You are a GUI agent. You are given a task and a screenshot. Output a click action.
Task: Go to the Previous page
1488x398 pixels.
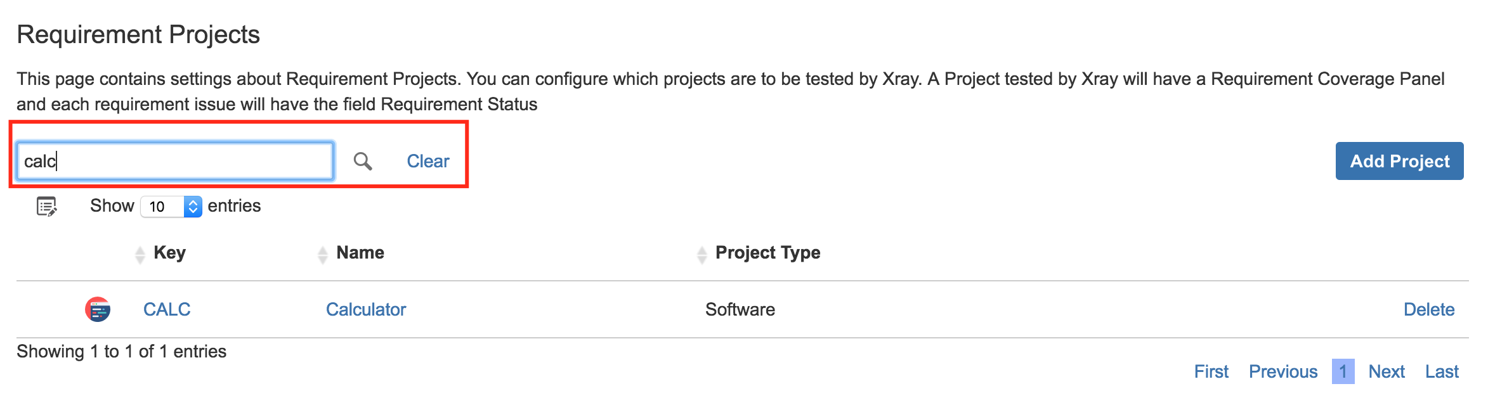1283,371
